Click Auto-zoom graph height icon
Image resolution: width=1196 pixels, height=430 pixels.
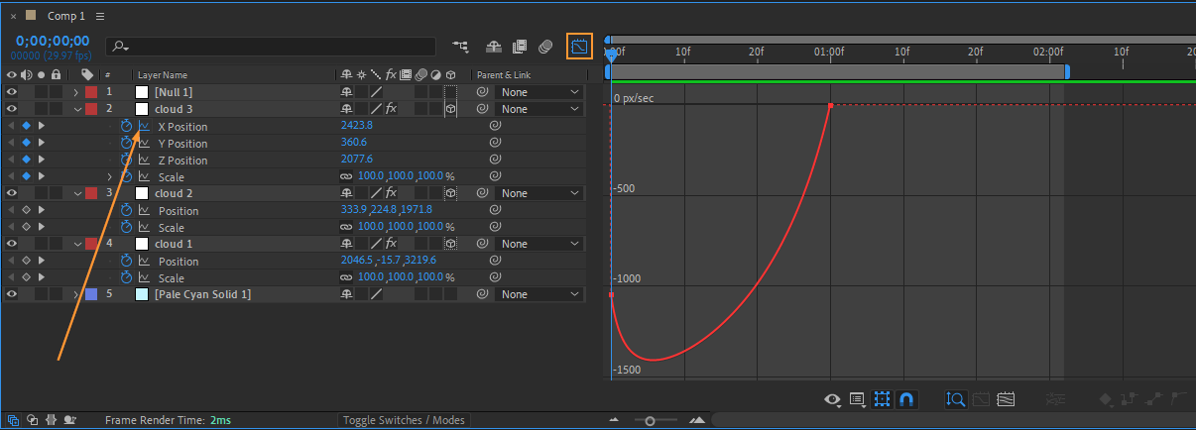956,400
